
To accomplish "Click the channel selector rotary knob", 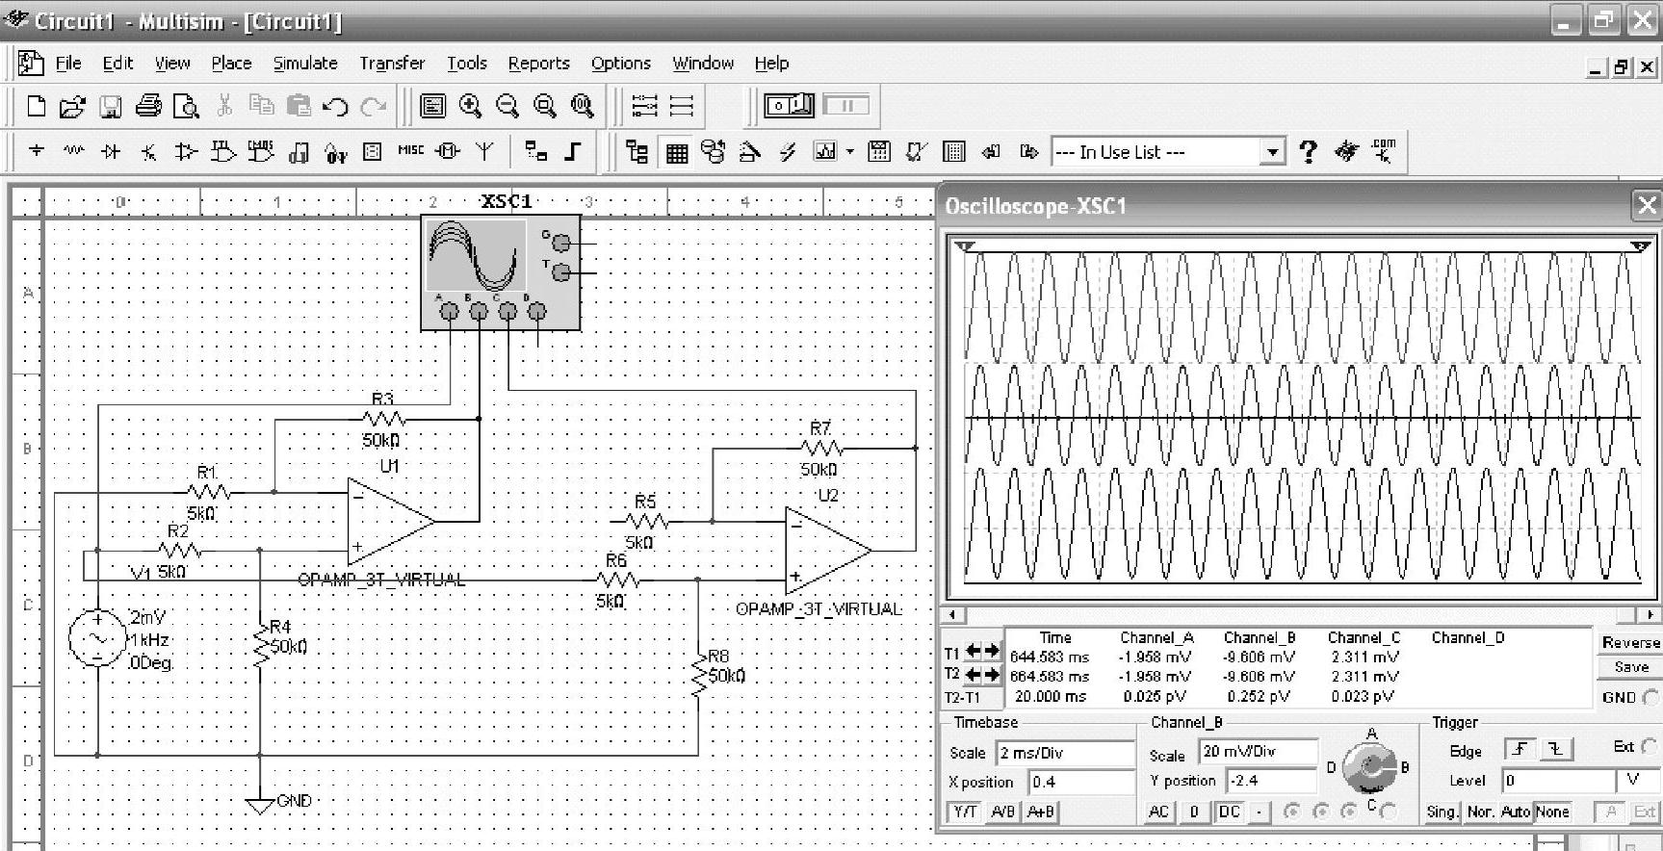I will pos(1368,766).
